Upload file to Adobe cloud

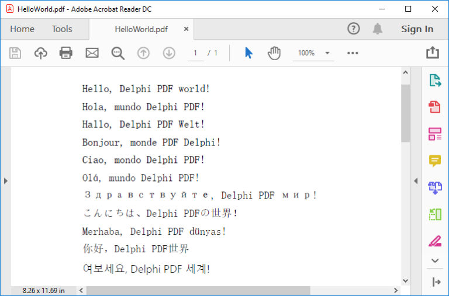[41, 53]
